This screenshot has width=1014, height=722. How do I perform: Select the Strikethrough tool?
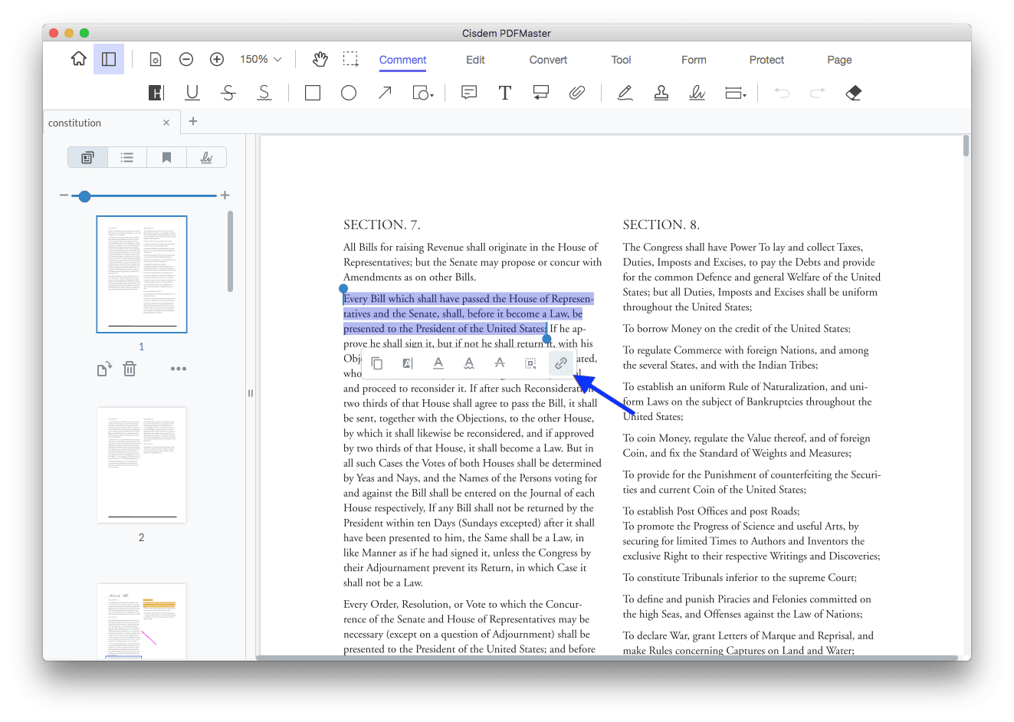[228, 93]
